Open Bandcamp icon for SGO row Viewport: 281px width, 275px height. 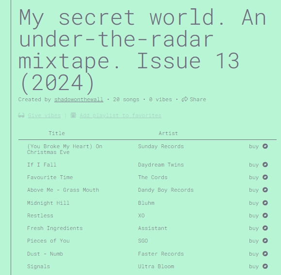pyautogui.click(x=265, y=241)
